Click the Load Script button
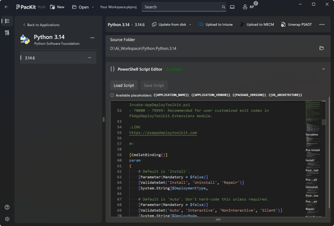334x226 pixels. [124, 85]
